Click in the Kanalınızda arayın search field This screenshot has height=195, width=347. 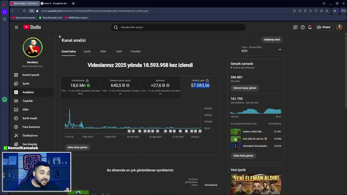pyautogui.click(x=178, y=27)
